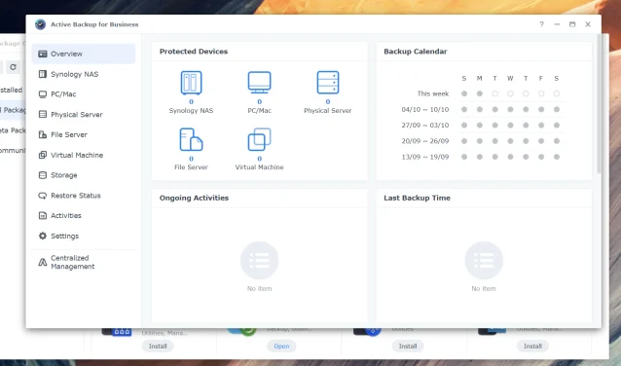The height and width of the screenshot is (366, 621).
Task: Click the File Server device icon
Action: pos(192,139)
